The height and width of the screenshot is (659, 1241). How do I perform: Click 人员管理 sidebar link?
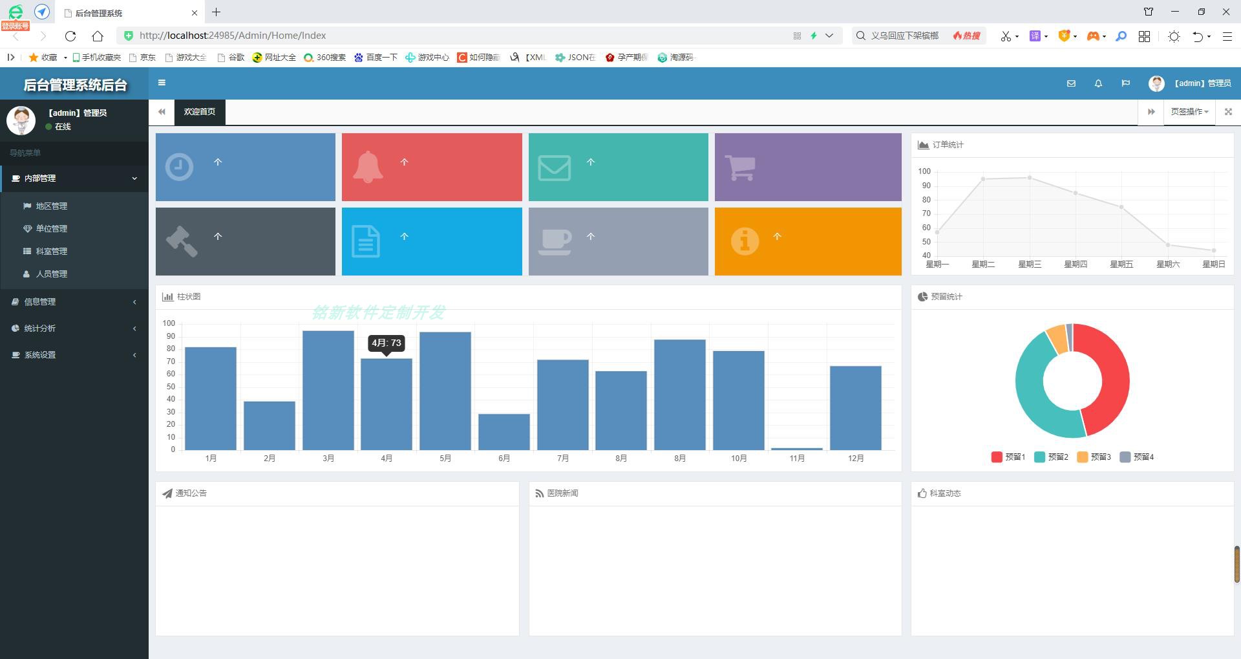52,274
